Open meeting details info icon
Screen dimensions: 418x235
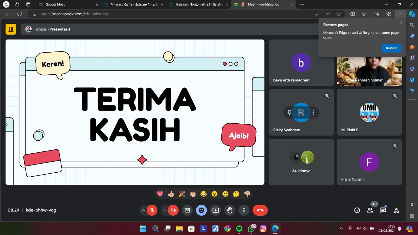click(357, 210)
